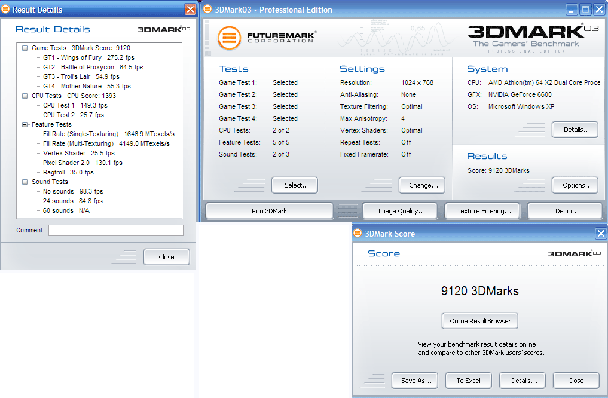
Task: Click the Feature Tests '5 of 5' value
Action: point(281,142)
